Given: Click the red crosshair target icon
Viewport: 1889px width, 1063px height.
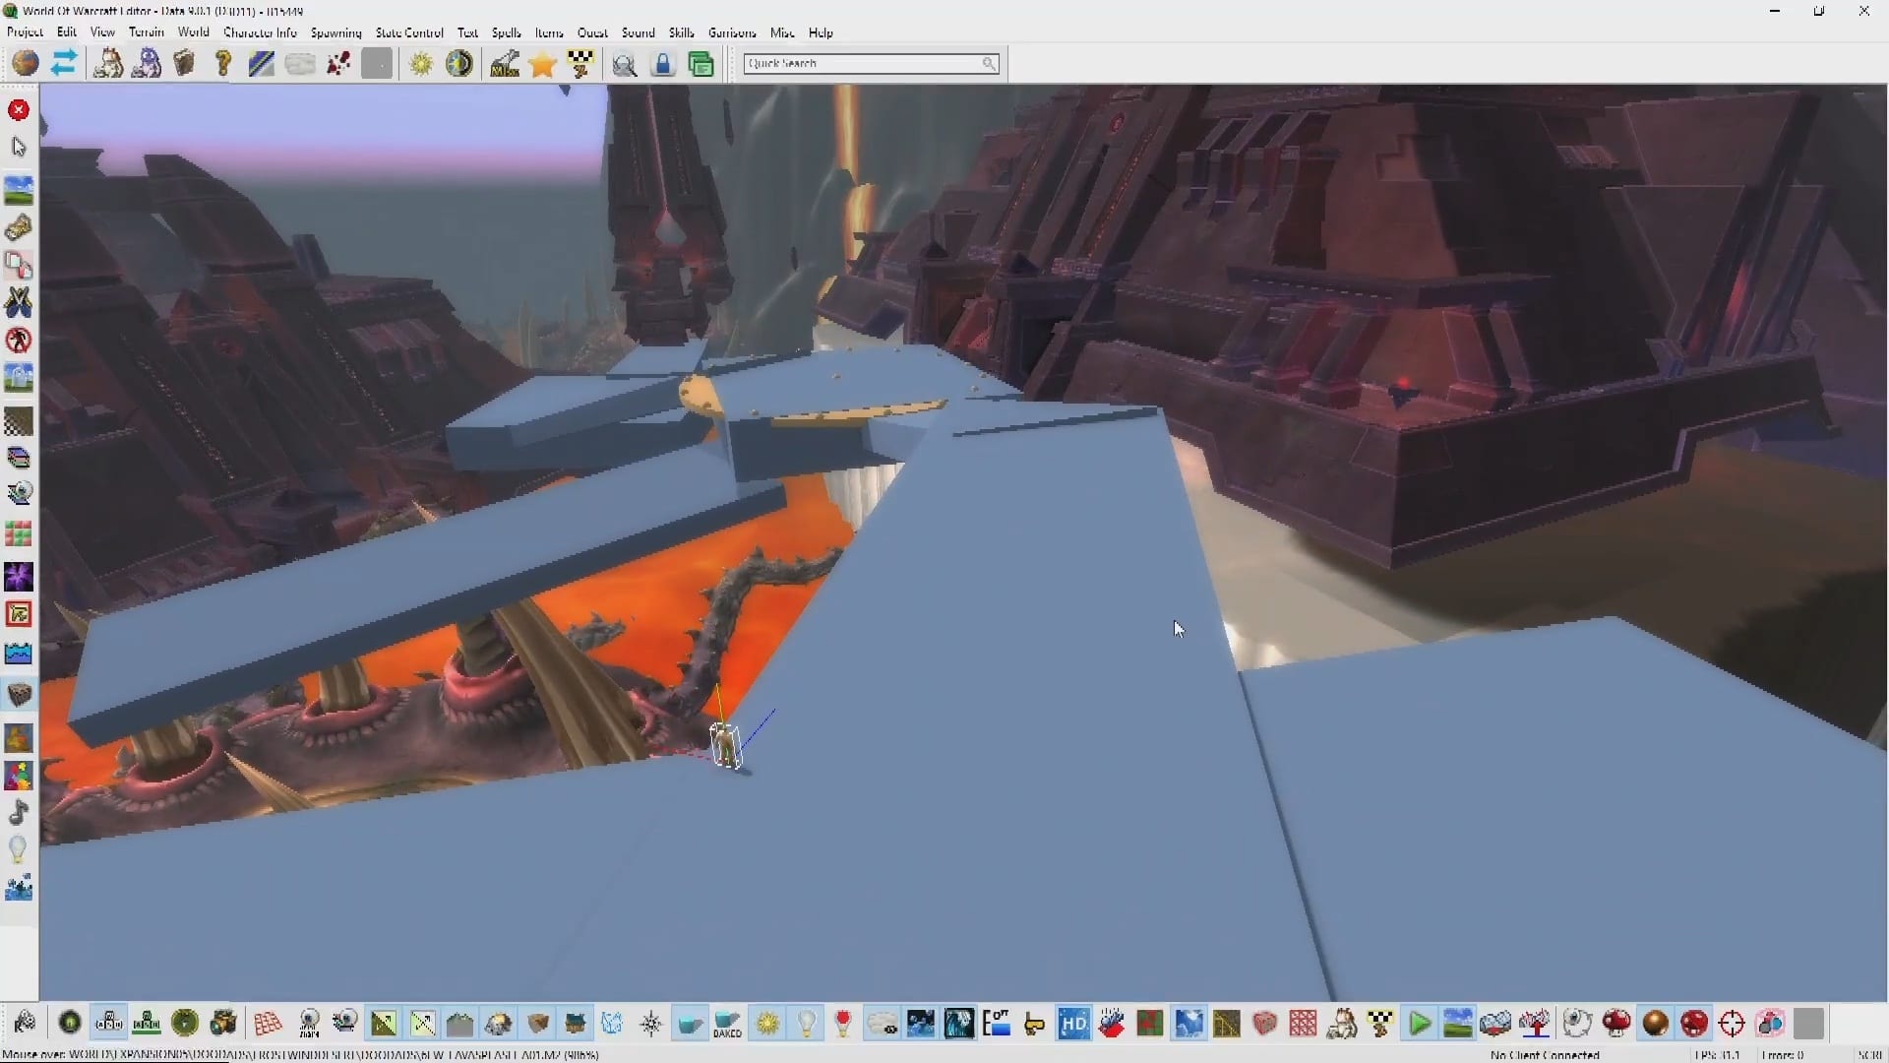Looking at the screenshot, I should (x=1732, y=1024).
